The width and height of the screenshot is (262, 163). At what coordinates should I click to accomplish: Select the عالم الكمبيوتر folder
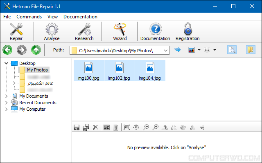tap(41, 83)
